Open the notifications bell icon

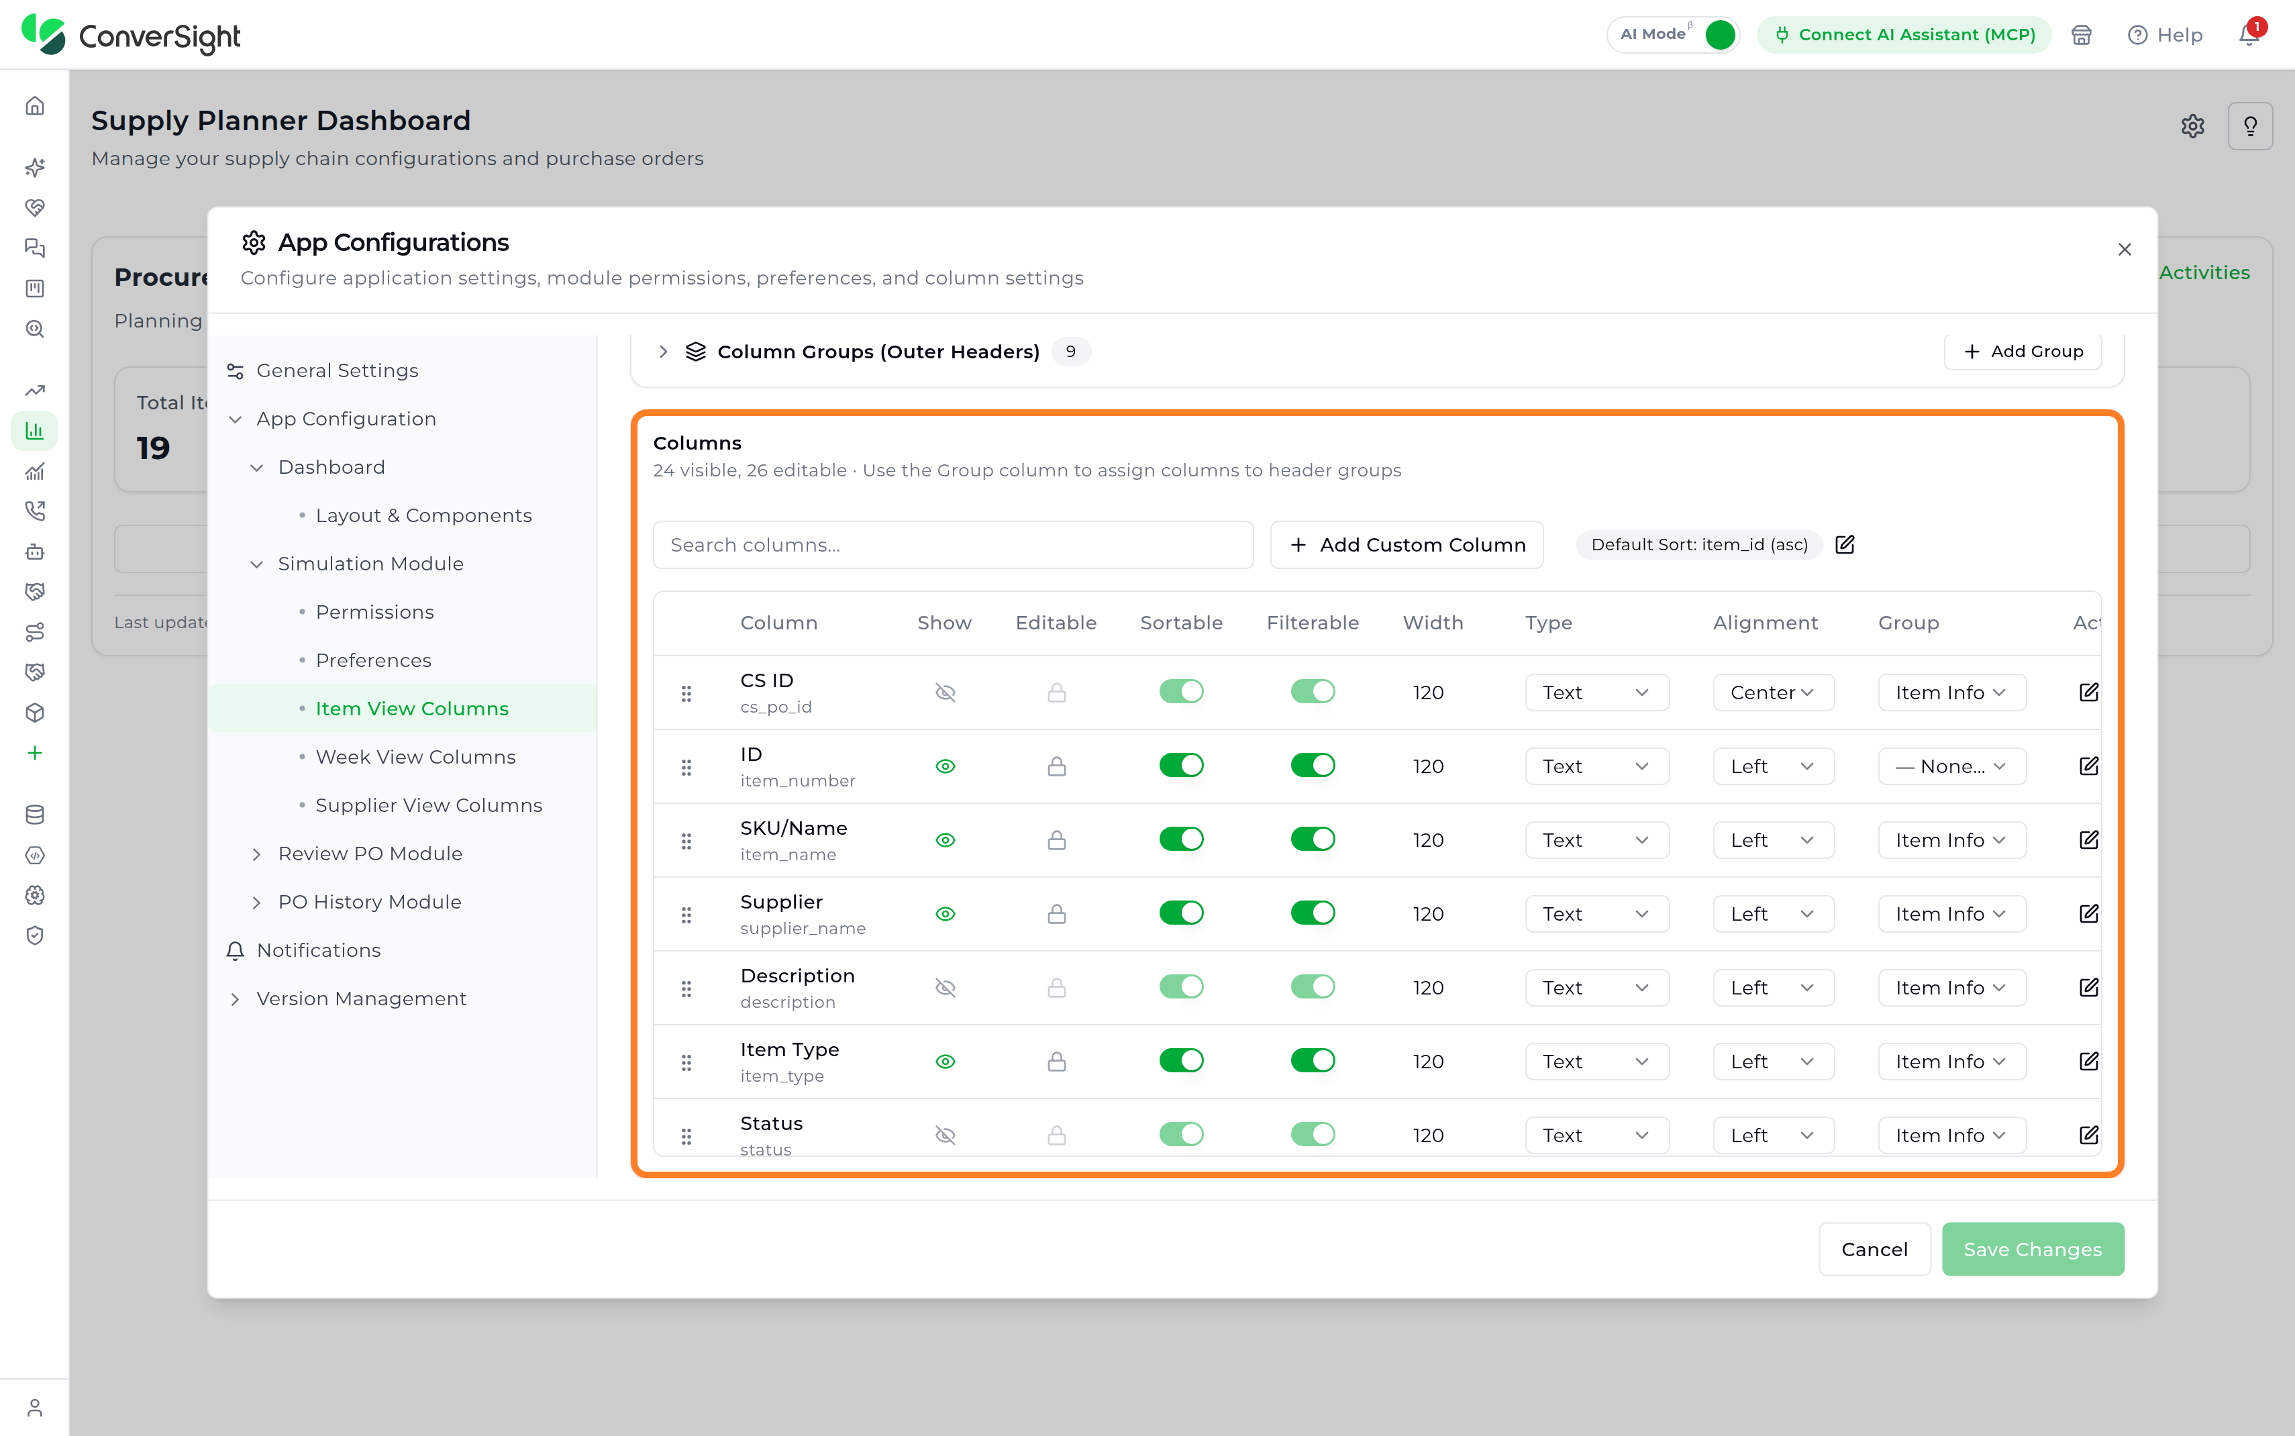click(x=2249, y=34)
